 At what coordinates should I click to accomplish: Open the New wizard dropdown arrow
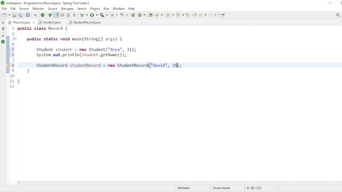click(x=10, y=15)
